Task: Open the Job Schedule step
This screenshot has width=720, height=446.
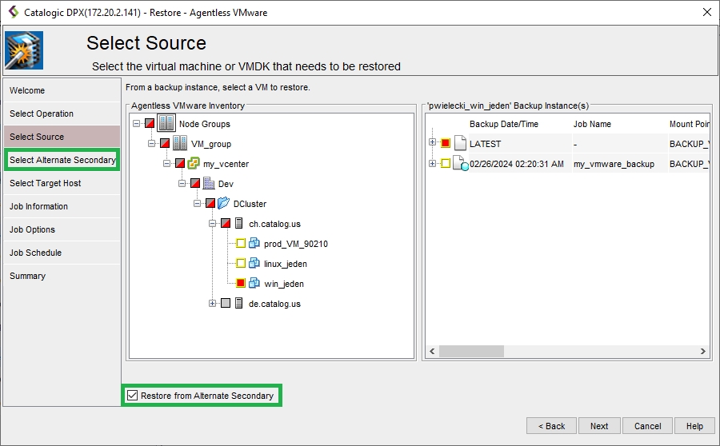Action: click(x=36, y=253)
